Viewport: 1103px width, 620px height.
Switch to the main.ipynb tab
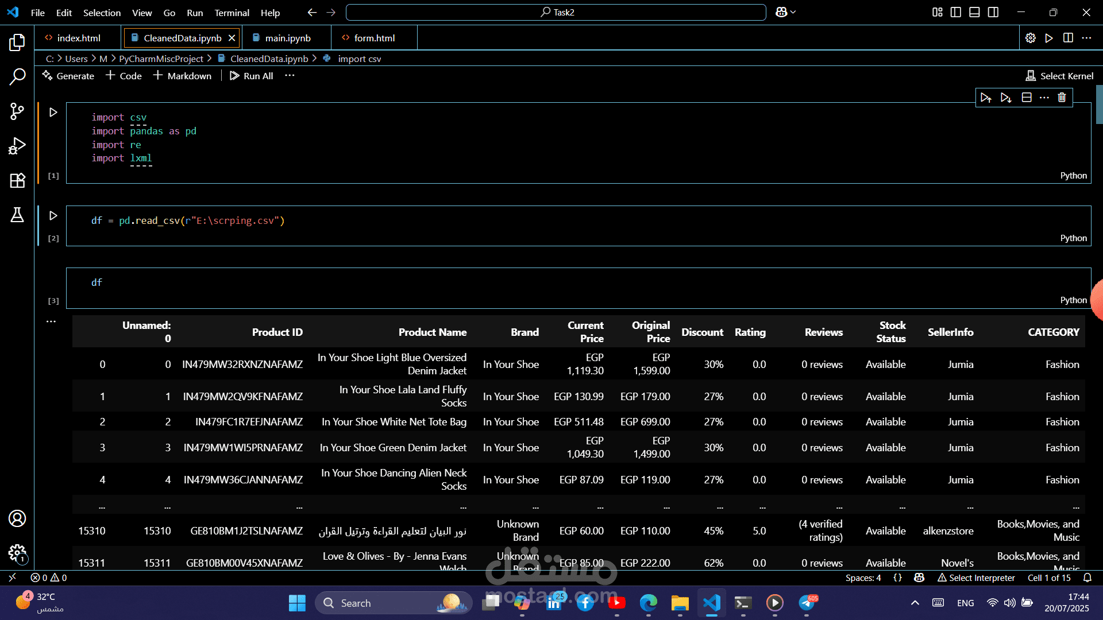point(287,38)
